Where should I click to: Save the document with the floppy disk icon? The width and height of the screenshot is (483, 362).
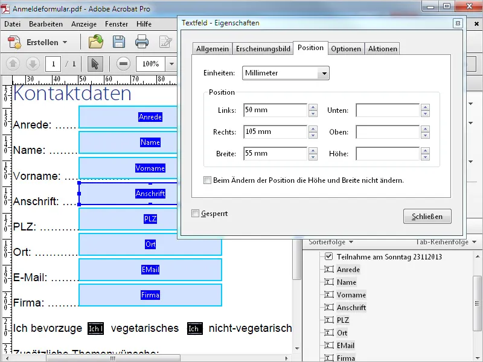[x=118, y=42]
